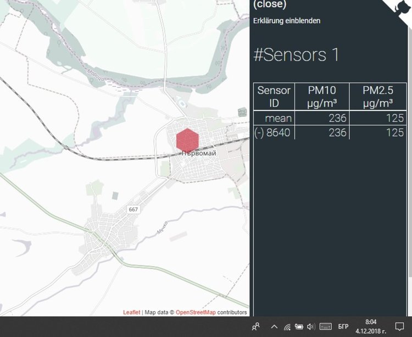Collapse sensor 8640 row via (-)
Image resolution: width=412 pixels, height=337 pixels.
pos(260,132)
